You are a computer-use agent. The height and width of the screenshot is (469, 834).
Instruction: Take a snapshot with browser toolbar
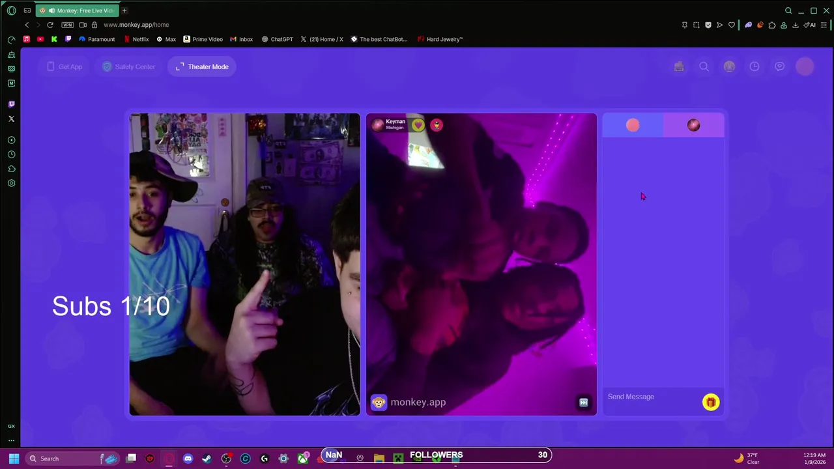697,25
